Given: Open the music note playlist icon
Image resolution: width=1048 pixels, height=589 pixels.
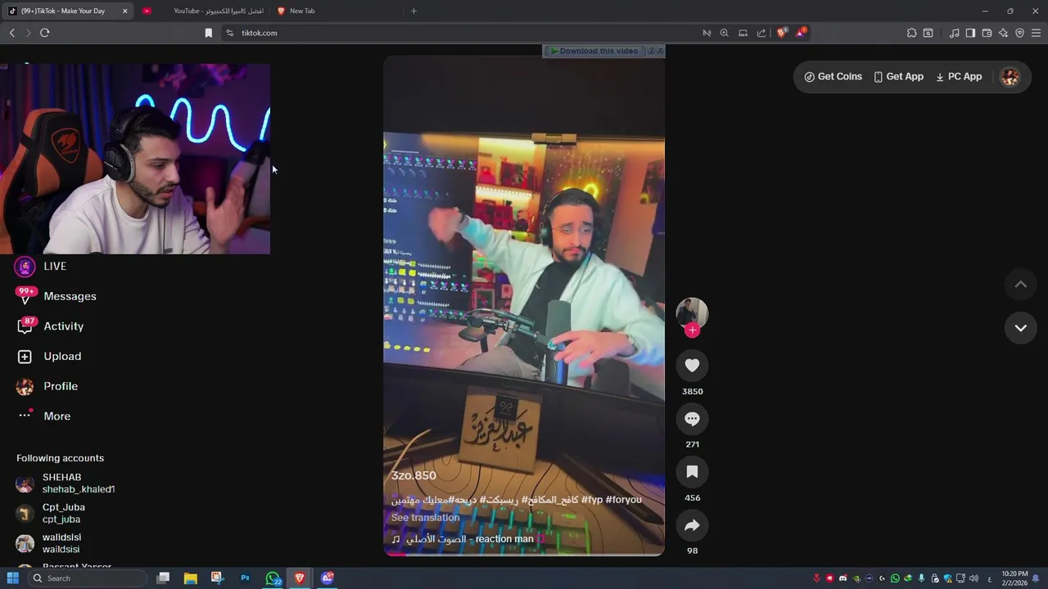Looking at the screenshot, I should [x=954, y=33].
